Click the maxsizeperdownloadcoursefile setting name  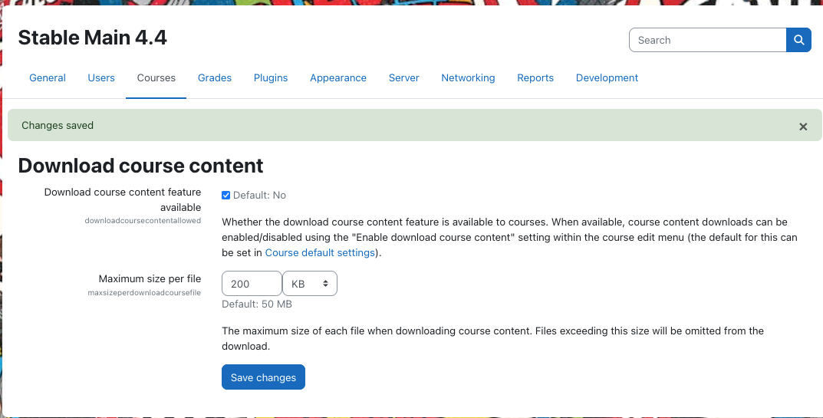[x=144, y=292]
